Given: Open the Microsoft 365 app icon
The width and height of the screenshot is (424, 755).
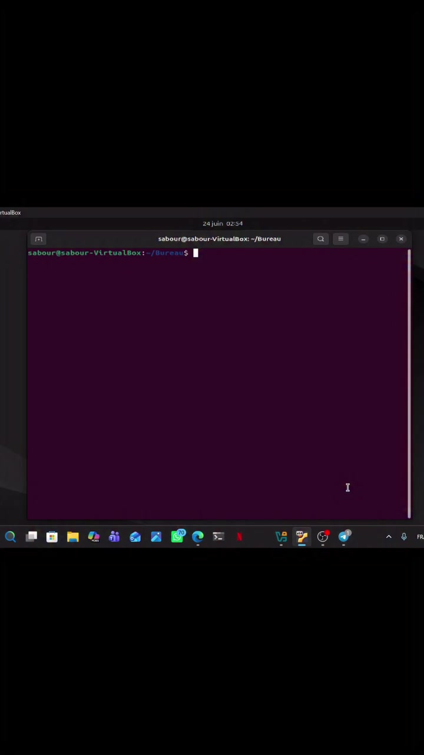Looking at the screenshot, I should point(94,537).
